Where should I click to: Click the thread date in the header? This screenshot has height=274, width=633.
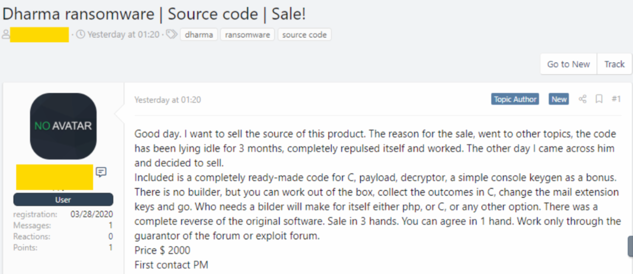pyautogui.click(x=123, y=35)
